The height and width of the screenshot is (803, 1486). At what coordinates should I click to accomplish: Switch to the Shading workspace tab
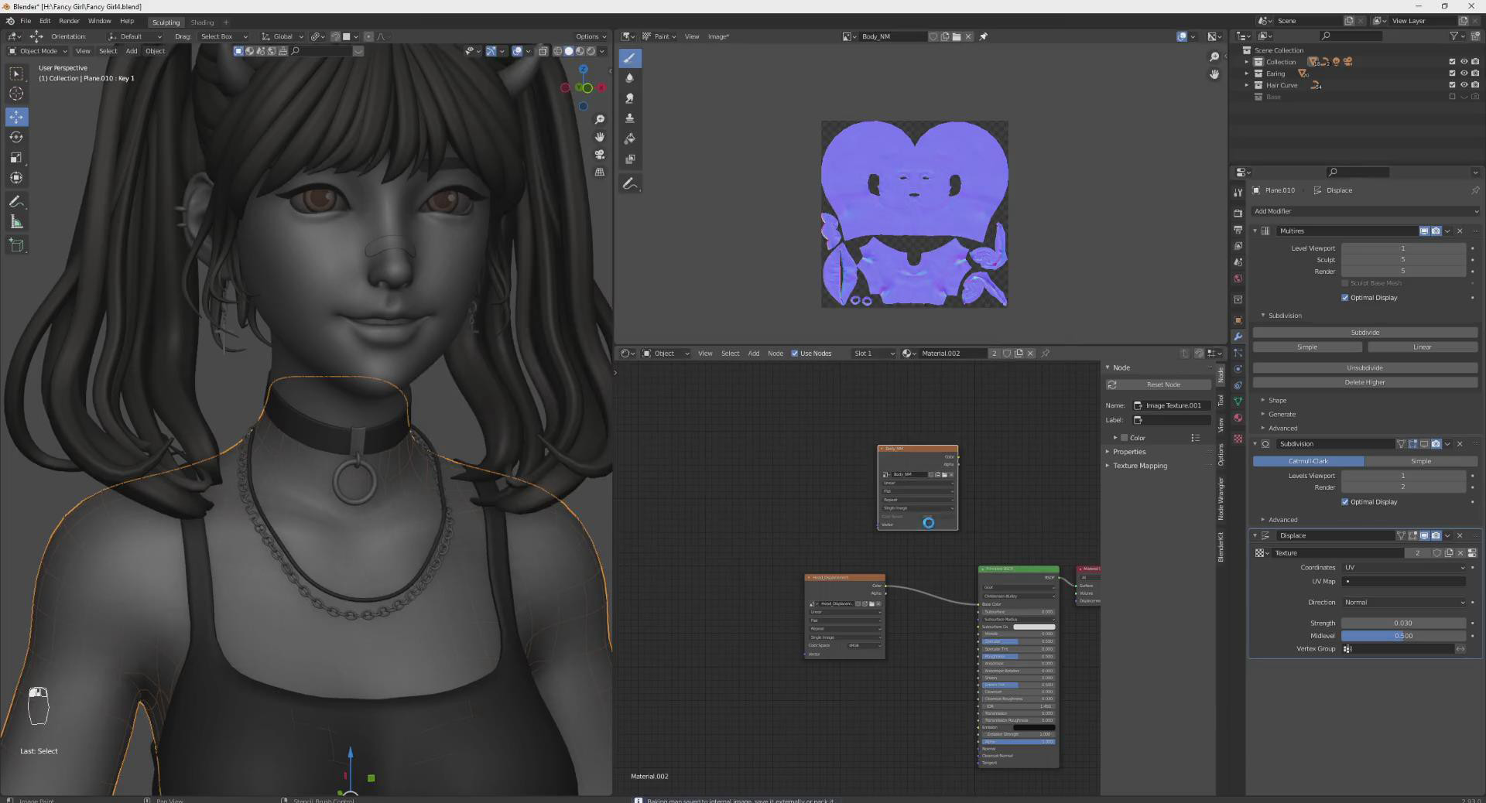click(x=202, y=22)
